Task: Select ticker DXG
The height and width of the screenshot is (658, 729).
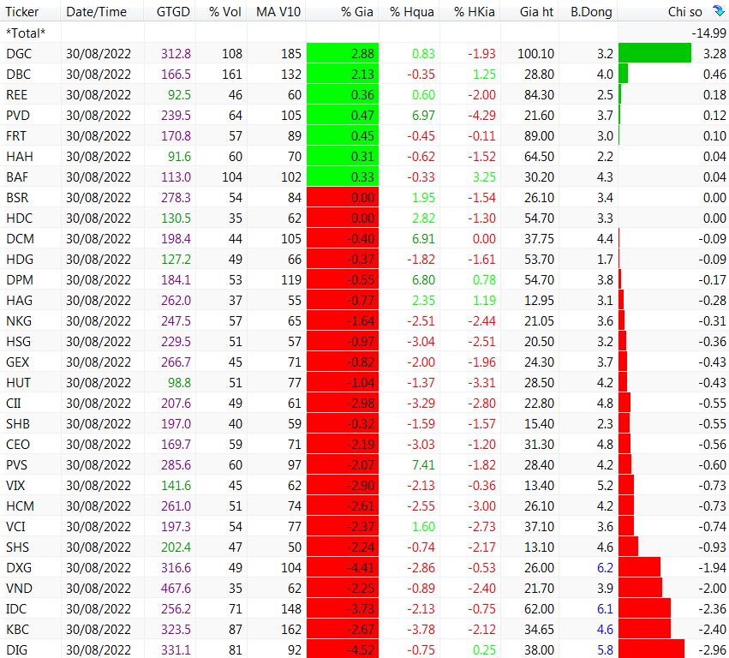Action: 19,567
